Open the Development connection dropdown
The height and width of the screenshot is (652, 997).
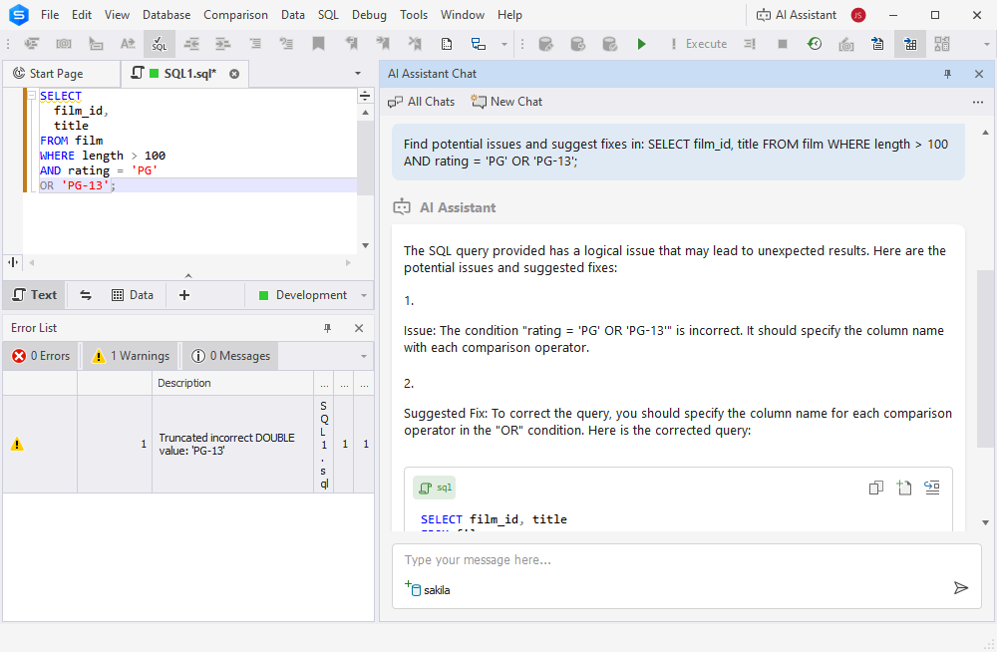[x=364, y=295]
